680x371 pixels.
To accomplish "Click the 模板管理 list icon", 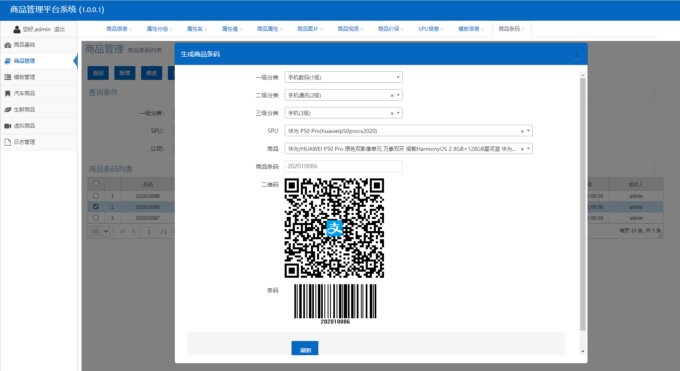I will click(8, 77).
